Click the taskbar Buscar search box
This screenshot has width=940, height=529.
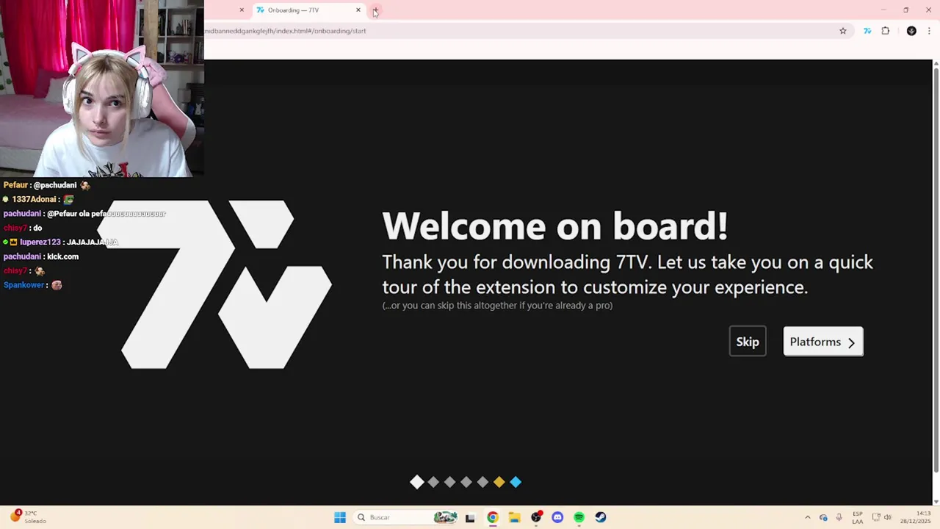point(407,517)
